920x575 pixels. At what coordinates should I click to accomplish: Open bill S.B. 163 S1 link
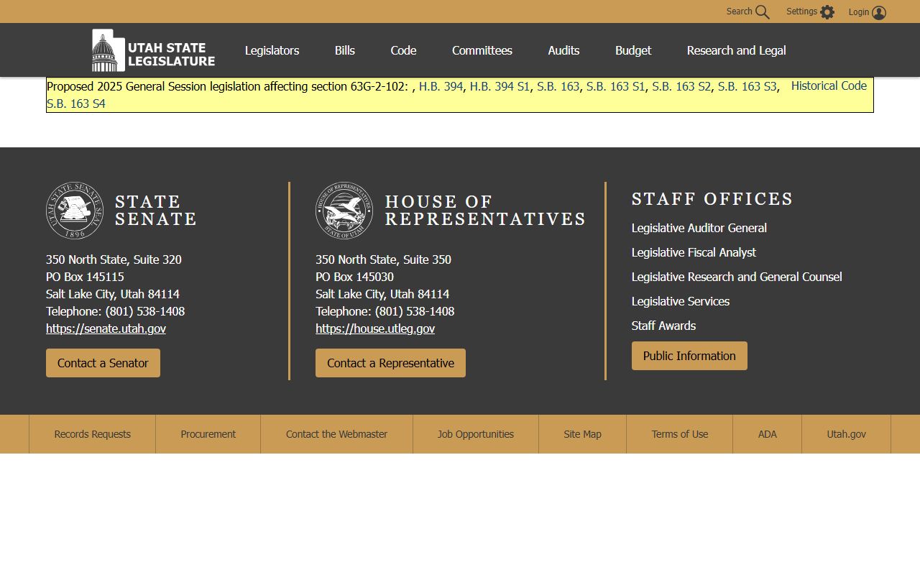click(615, 86)
